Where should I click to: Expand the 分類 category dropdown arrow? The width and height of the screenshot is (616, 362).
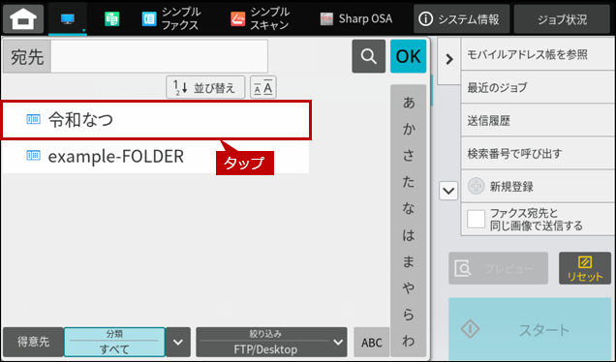[178, 342]
